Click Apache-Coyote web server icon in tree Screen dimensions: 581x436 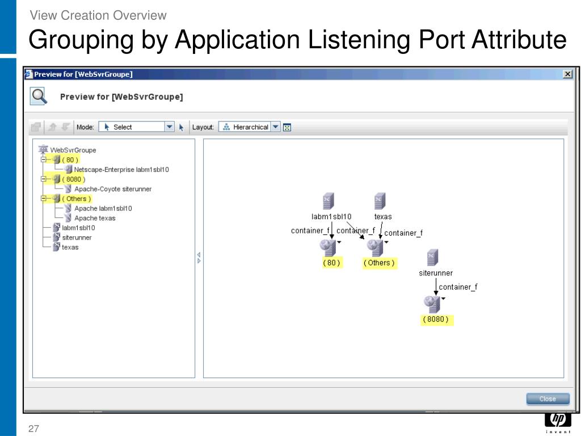coord(68,188)
